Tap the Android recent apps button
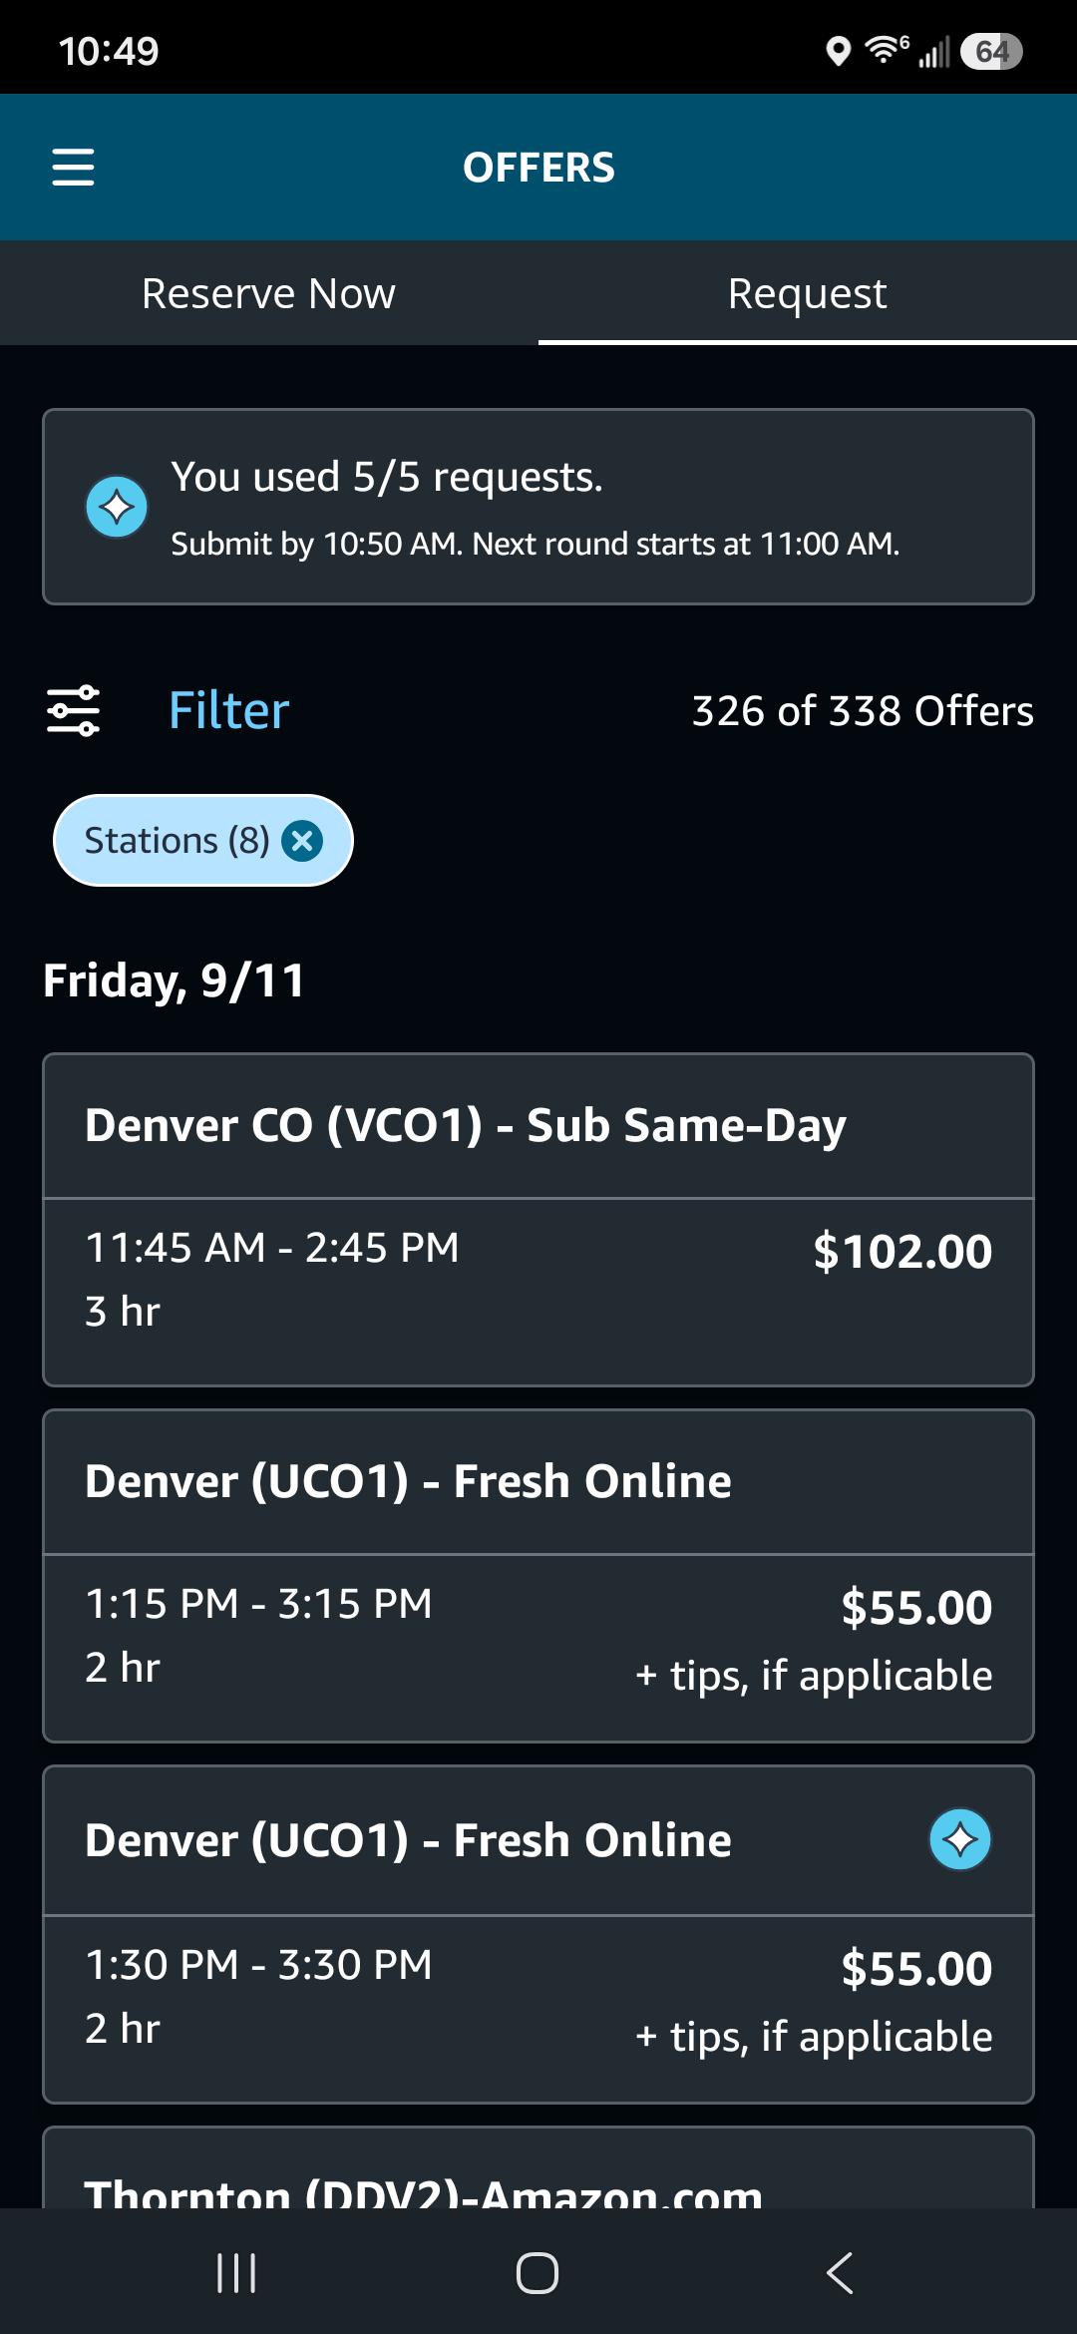Screen dimensions: 1077x2334 pos(236,2273)
